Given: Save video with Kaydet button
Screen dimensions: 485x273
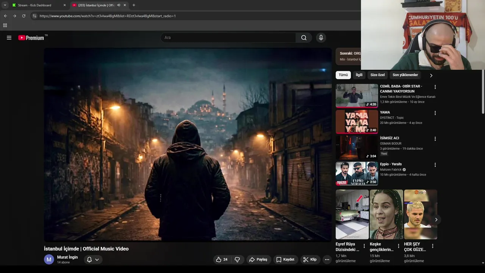Looking at the screenshot, I should [x=285, y=259].
